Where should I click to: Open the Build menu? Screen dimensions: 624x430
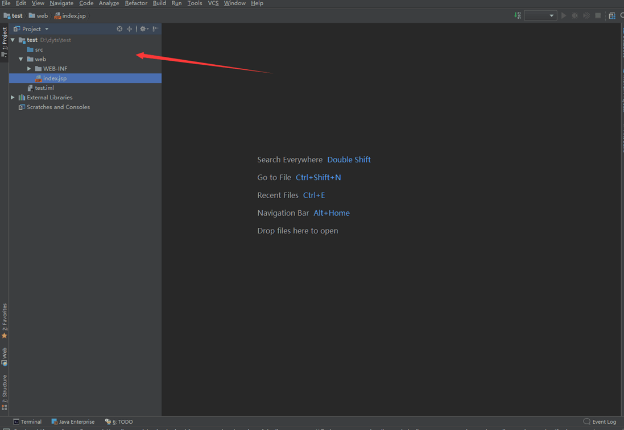159,3
